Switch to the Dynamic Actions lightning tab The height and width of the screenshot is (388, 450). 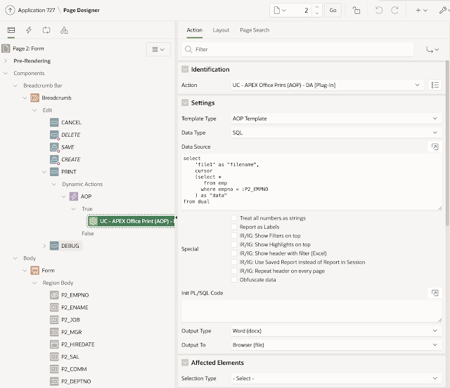29,30
